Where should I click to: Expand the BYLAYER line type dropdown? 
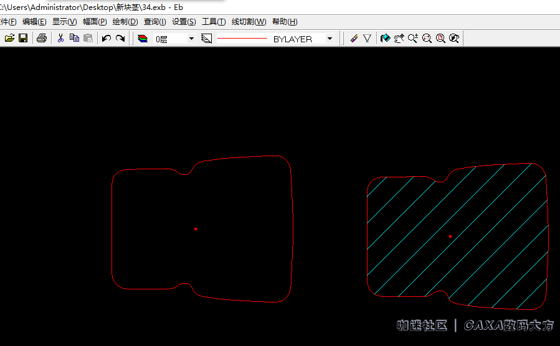click(x=330, y=39)
